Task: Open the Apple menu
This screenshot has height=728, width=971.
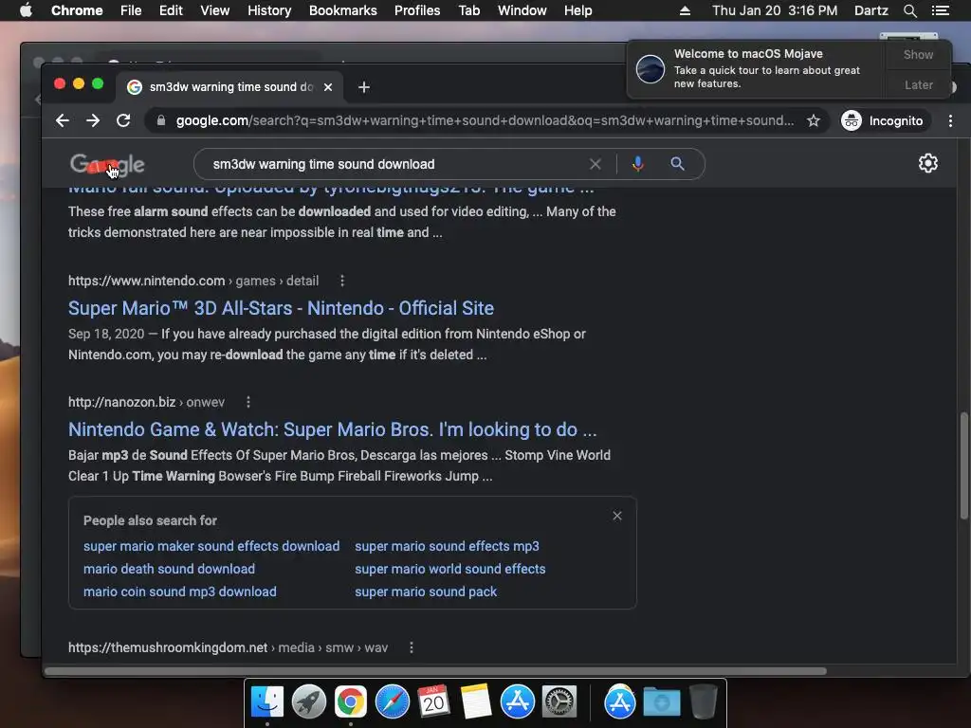Action: [x=26, y=10]
